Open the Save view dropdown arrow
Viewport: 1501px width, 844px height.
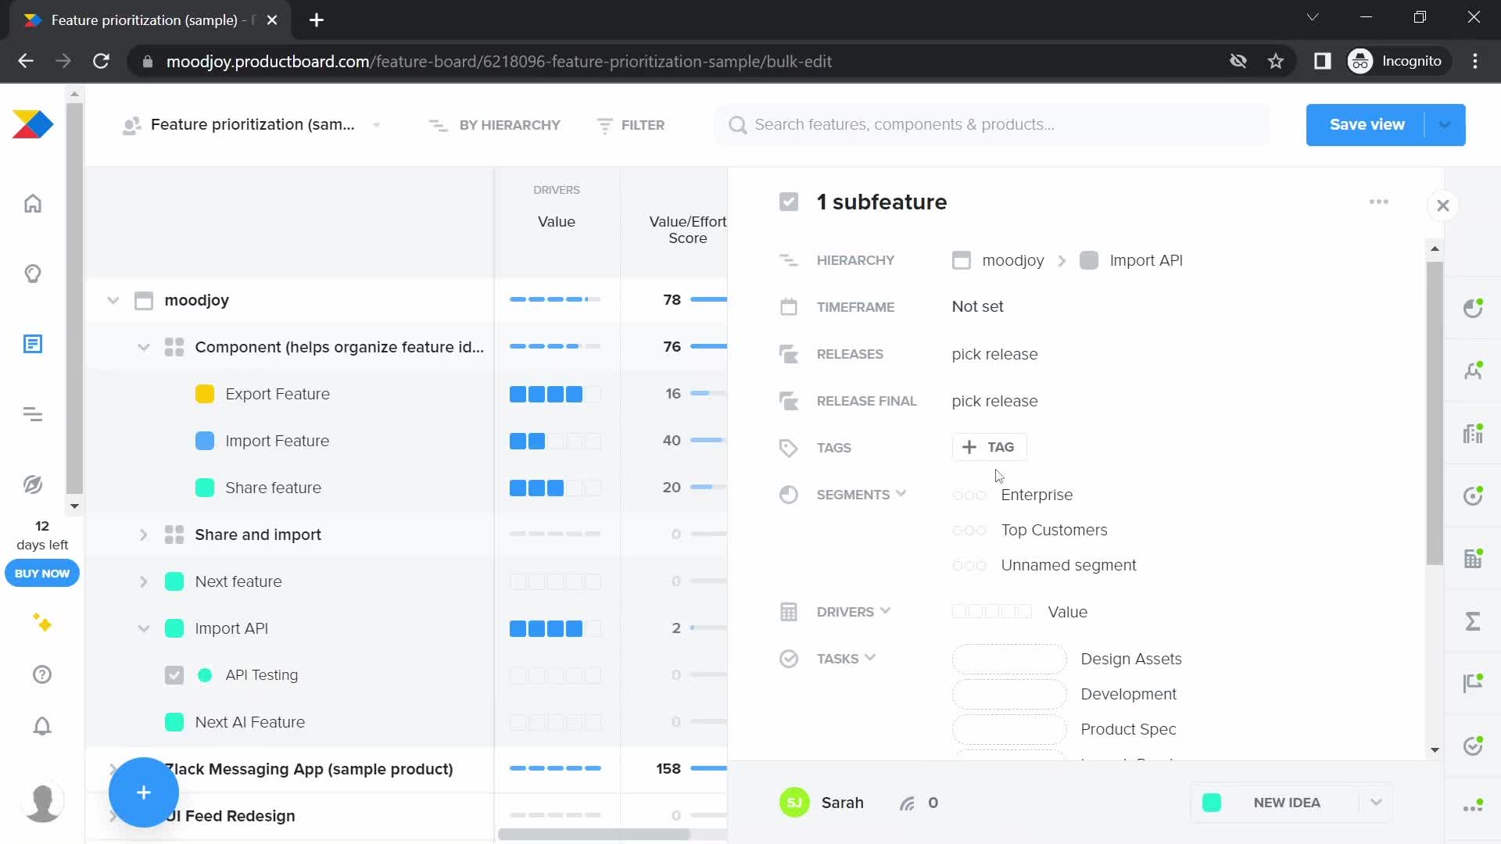pos(1445,125)
